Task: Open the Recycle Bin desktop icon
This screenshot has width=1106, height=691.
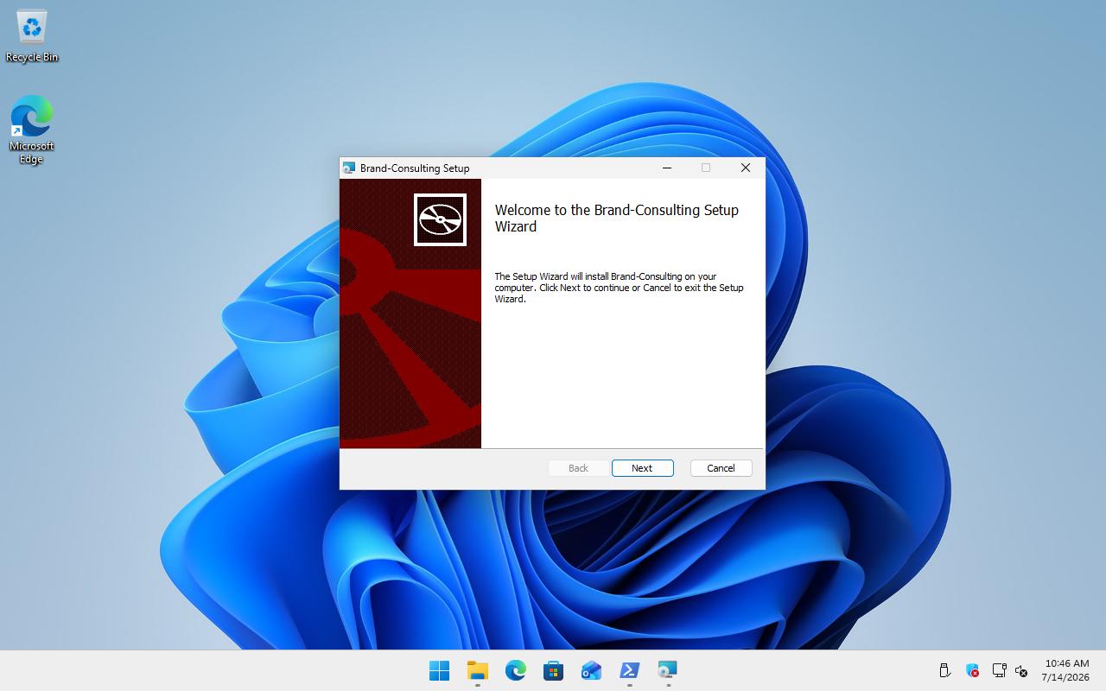Action: point(32,36)
